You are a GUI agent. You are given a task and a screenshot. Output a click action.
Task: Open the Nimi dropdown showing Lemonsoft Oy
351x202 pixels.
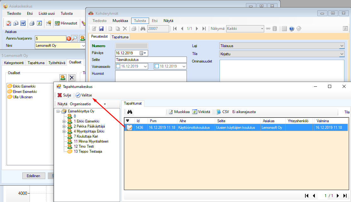click(x=83, y=46)
